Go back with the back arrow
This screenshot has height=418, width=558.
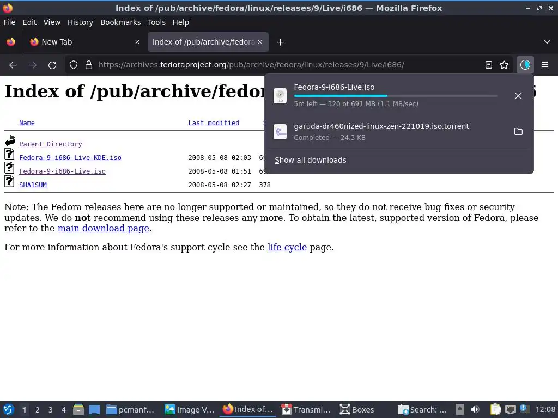[x=13, y=65]
